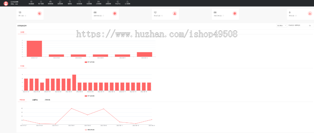Toggle the legend entry under the line chart
Viewport: 314px width, 133px height.
pos(90,130)
